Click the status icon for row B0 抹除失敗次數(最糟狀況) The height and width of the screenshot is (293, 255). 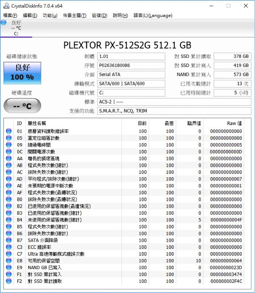coord(9,199)
